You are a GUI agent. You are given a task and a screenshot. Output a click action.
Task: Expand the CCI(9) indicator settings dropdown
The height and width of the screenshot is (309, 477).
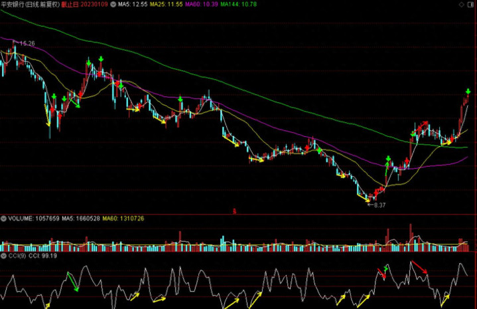4,256
